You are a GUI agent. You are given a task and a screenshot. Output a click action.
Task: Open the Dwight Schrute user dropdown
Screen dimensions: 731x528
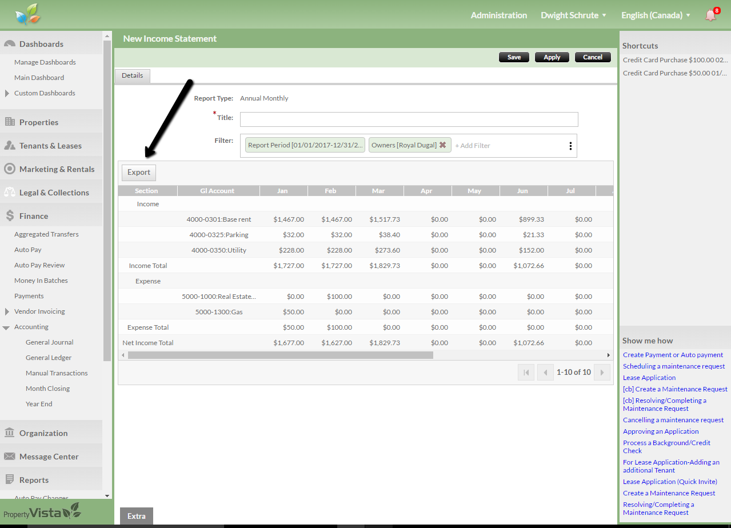pyautogui.click(x=573, y=15)
